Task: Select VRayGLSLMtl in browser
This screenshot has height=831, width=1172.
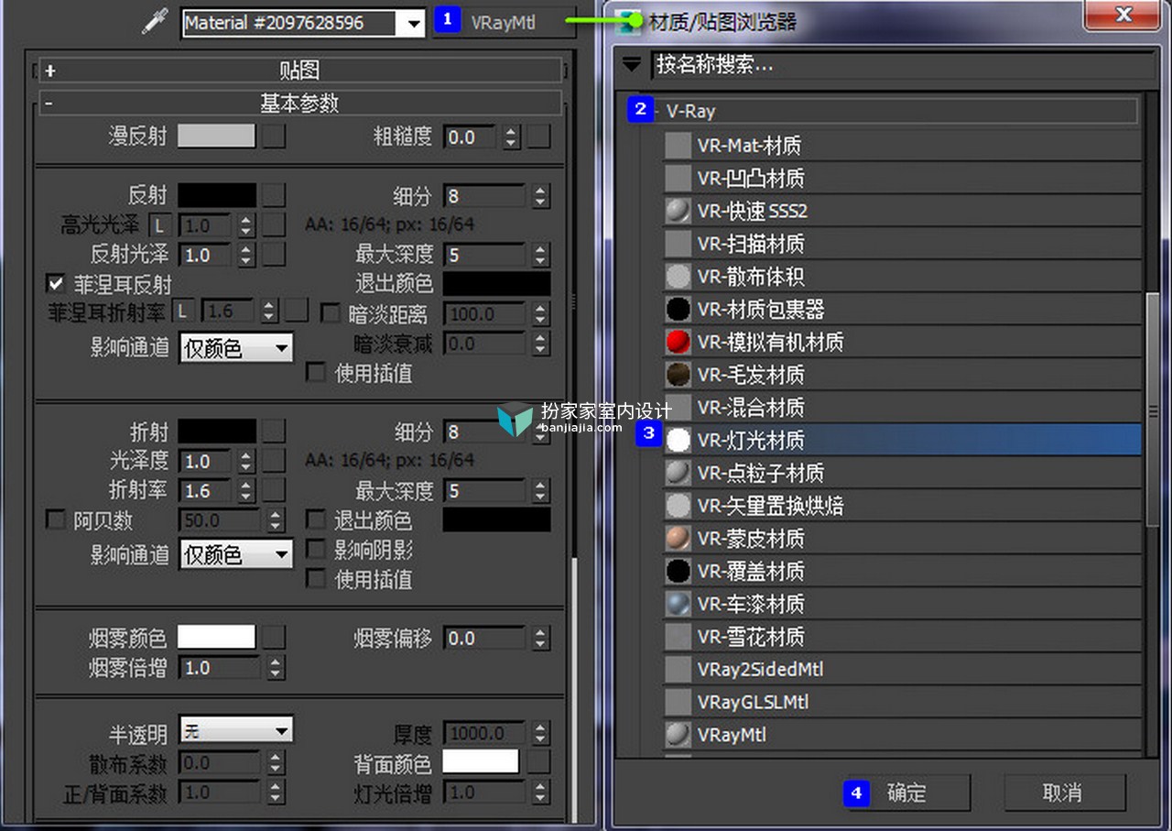Action: pos(902,702)
